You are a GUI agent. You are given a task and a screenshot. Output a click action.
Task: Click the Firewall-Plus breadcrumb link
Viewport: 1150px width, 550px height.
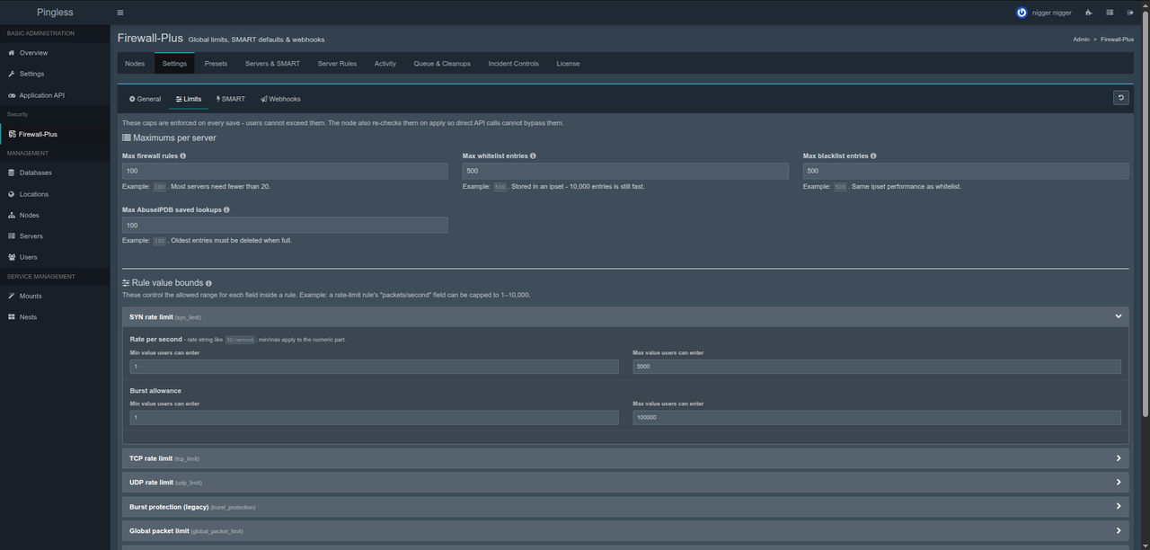tap(1117, 40)
